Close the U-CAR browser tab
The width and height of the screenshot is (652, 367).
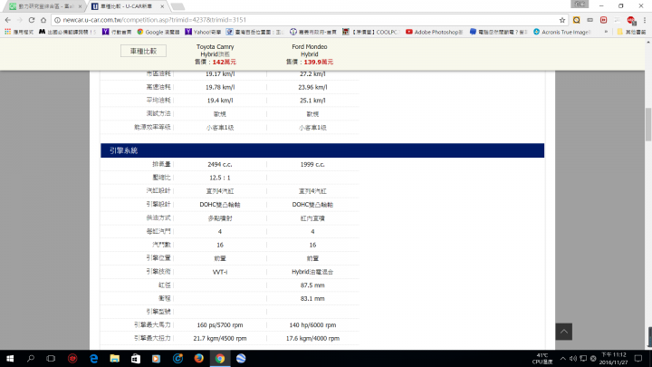163,6
